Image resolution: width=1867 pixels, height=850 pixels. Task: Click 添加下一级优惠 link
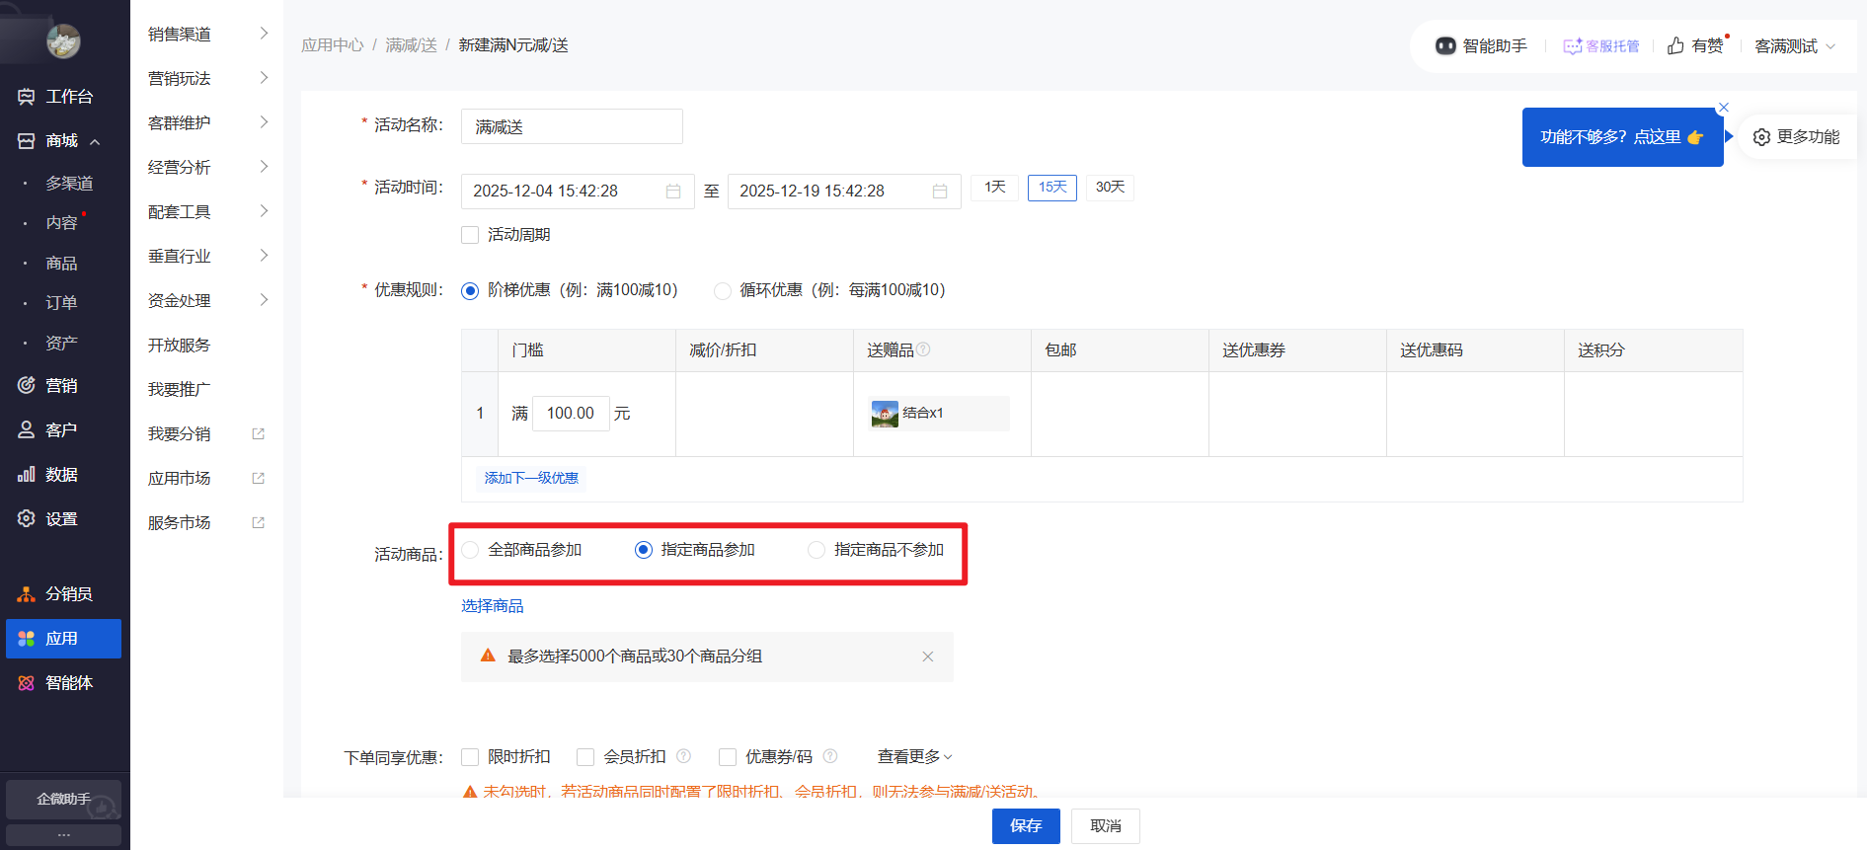coord(531,478)
